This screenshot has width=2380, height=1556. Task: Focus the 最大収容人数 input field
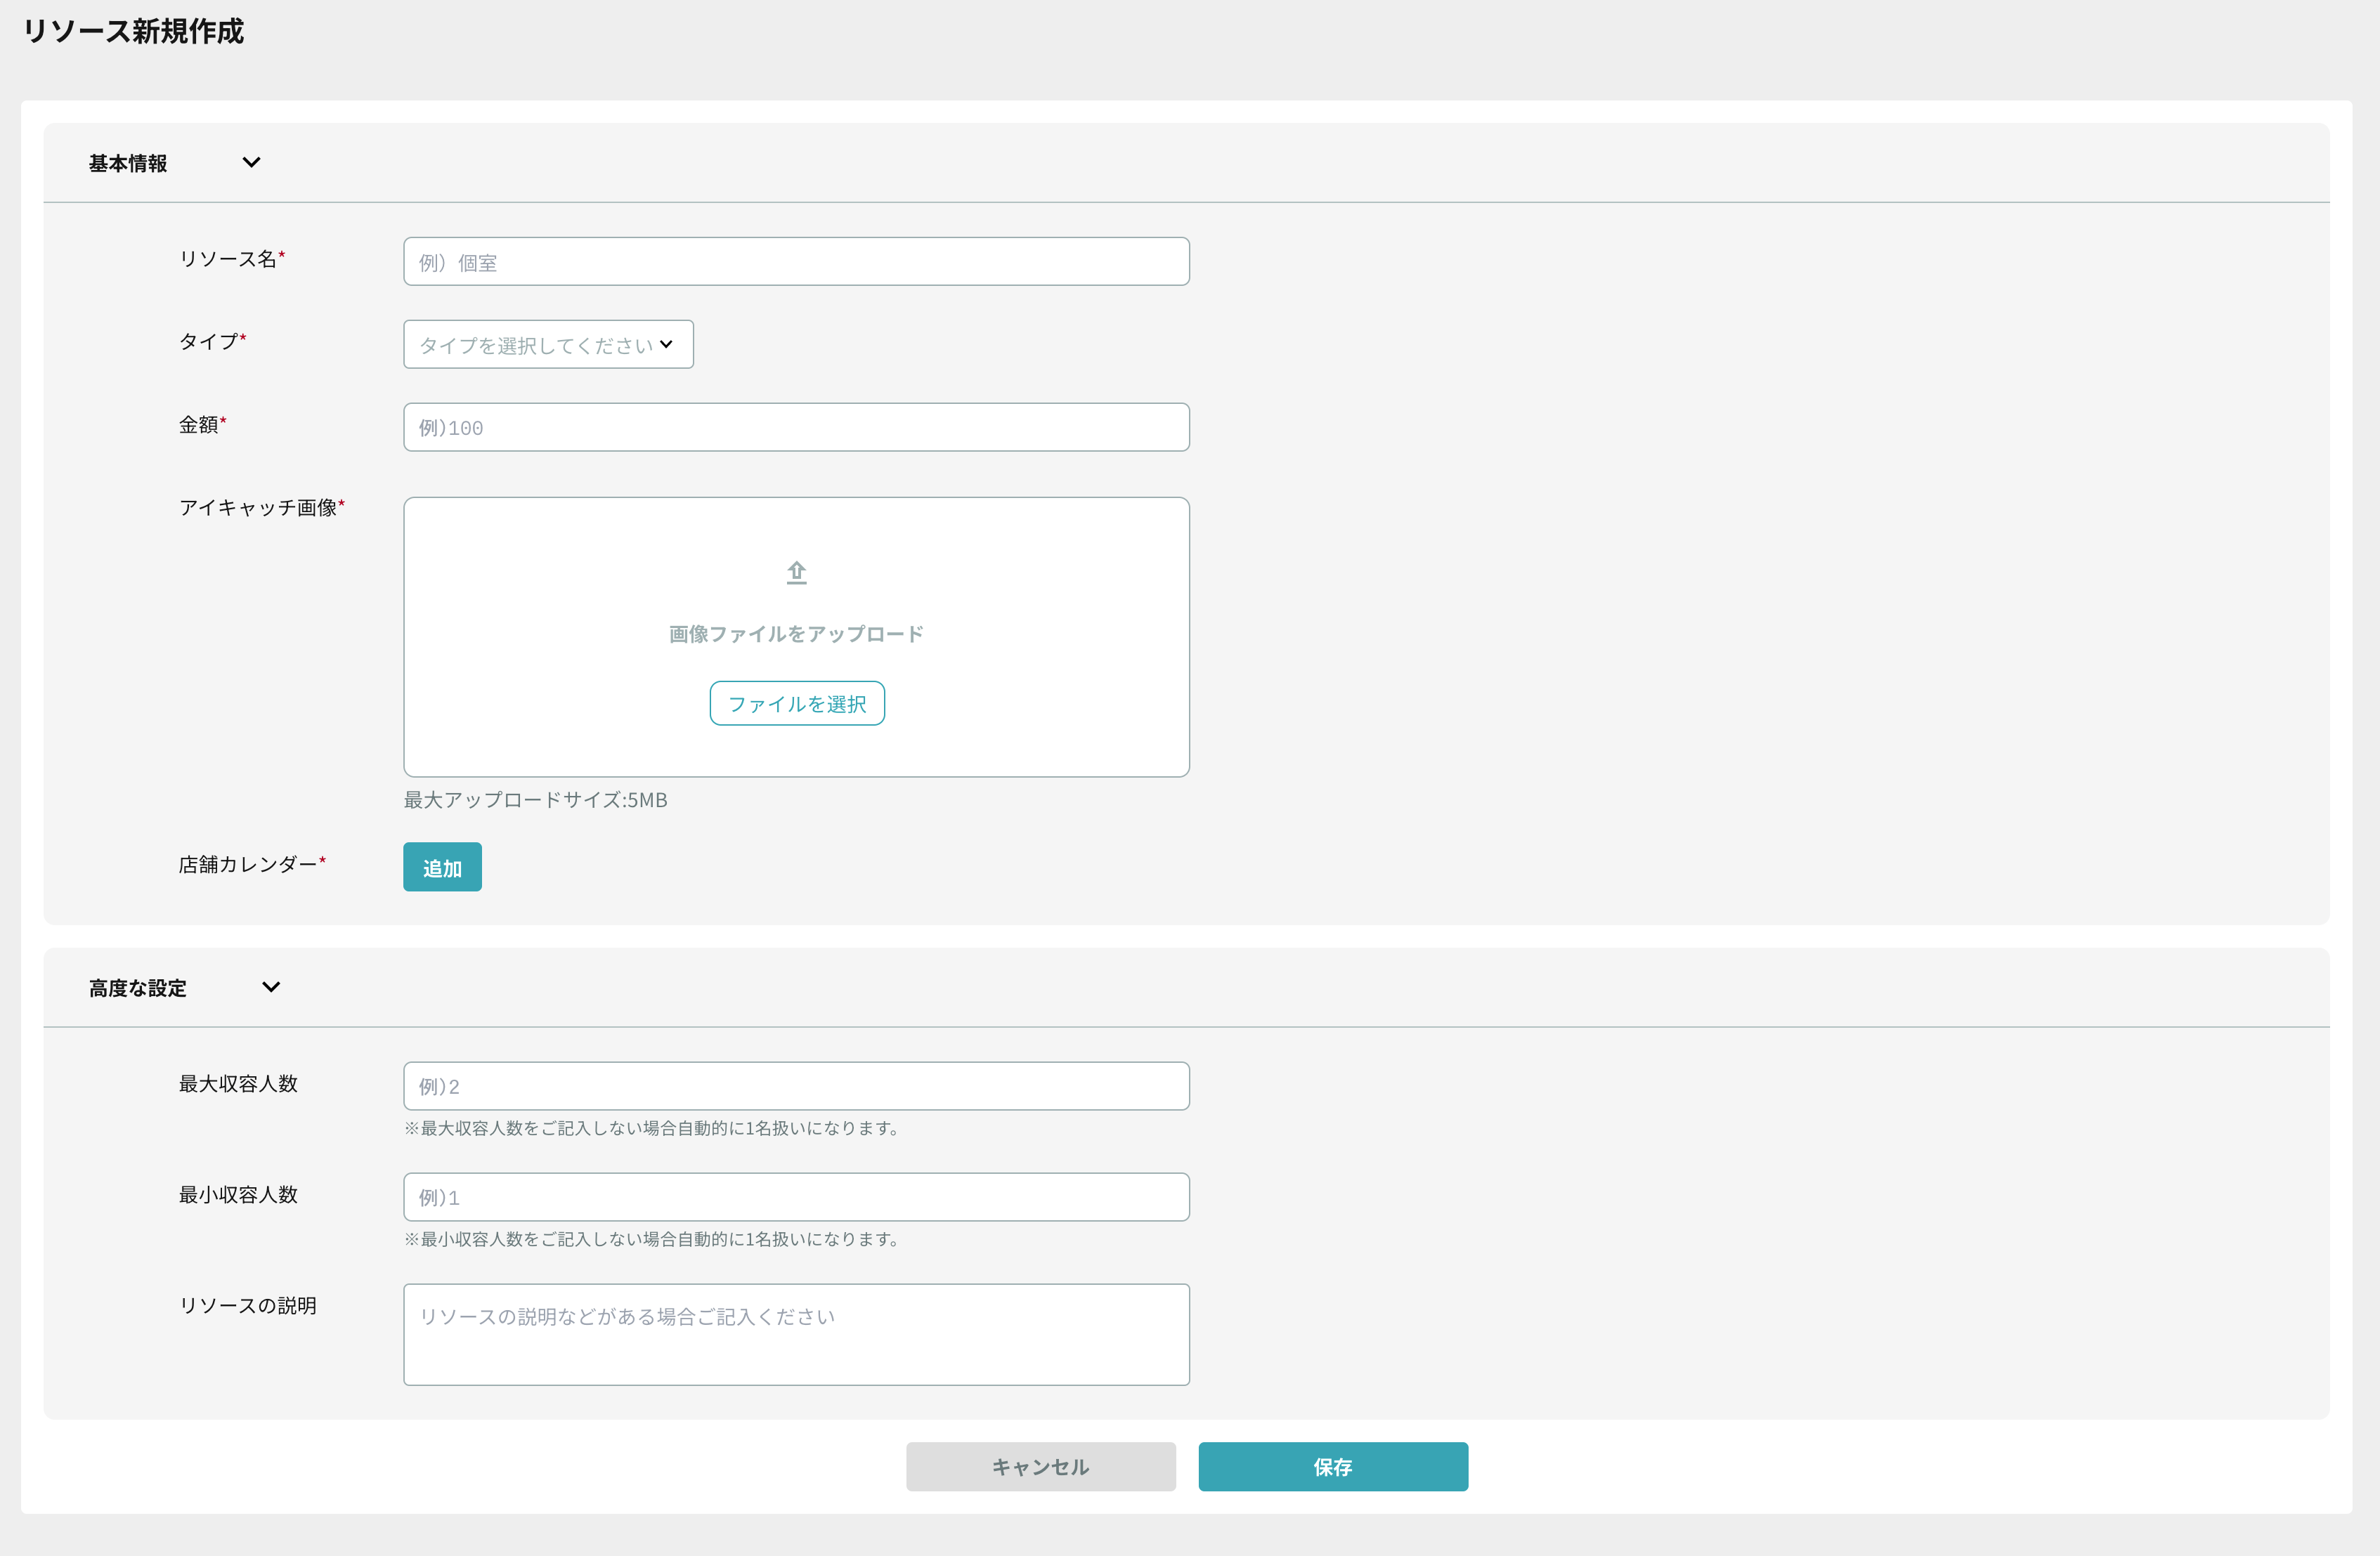coord(796,1086)
